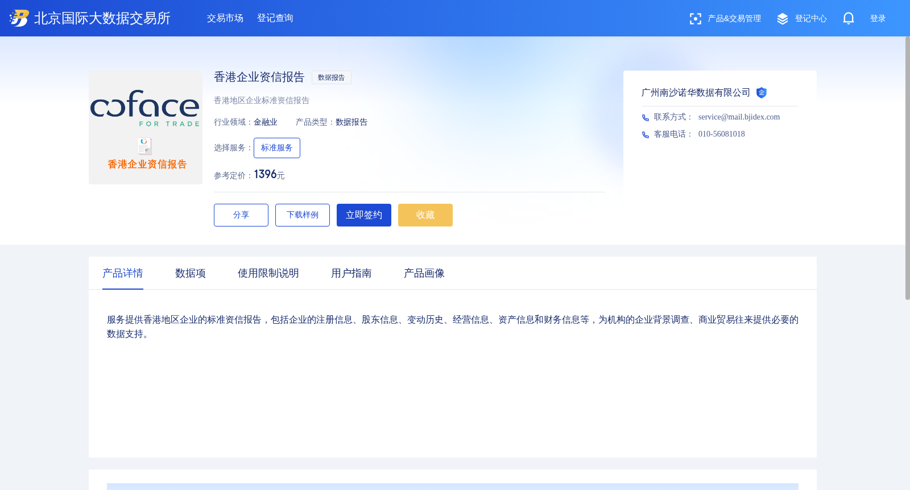Click the 数据报告 product type value
This screenshot has height=490, width=910.
coord(351,122)
